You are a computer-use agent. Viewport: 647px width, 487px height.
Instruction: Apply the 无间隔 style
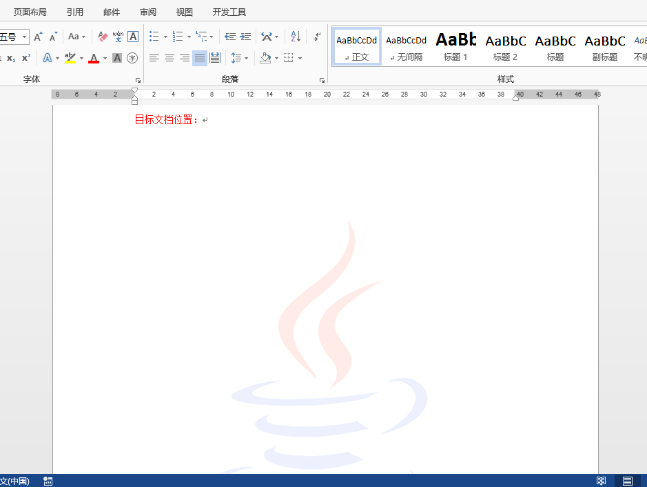click(406, 46)
